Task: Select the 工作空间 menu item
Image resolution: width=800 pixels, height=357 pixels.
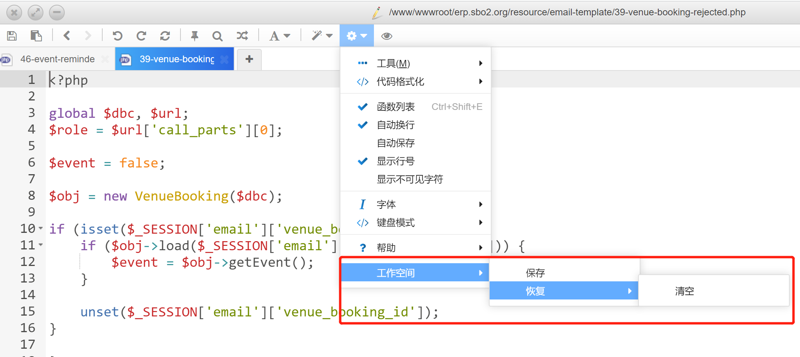Action: 415,273
